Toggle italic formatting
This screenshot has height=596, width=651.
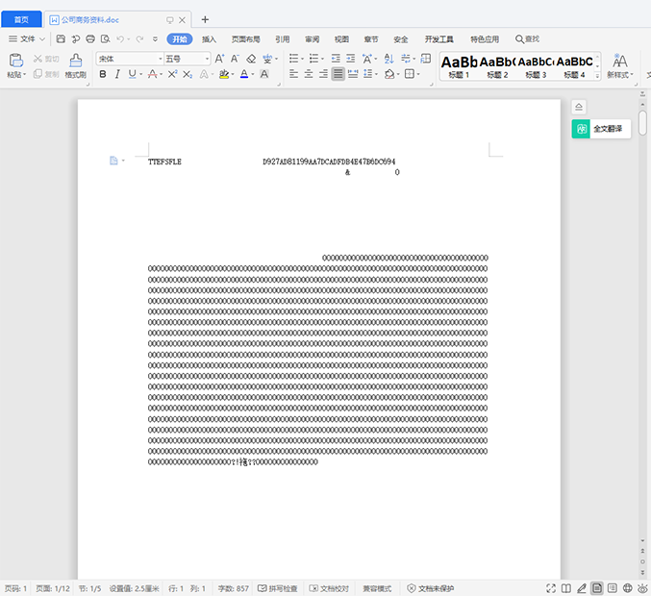click(117, 74)
